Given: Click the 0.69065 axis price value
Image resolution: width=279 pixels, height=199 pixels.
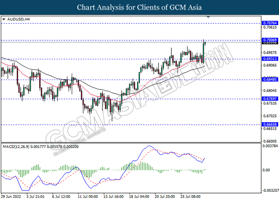Looking at the screenshot, I should [x=270, y=65].
